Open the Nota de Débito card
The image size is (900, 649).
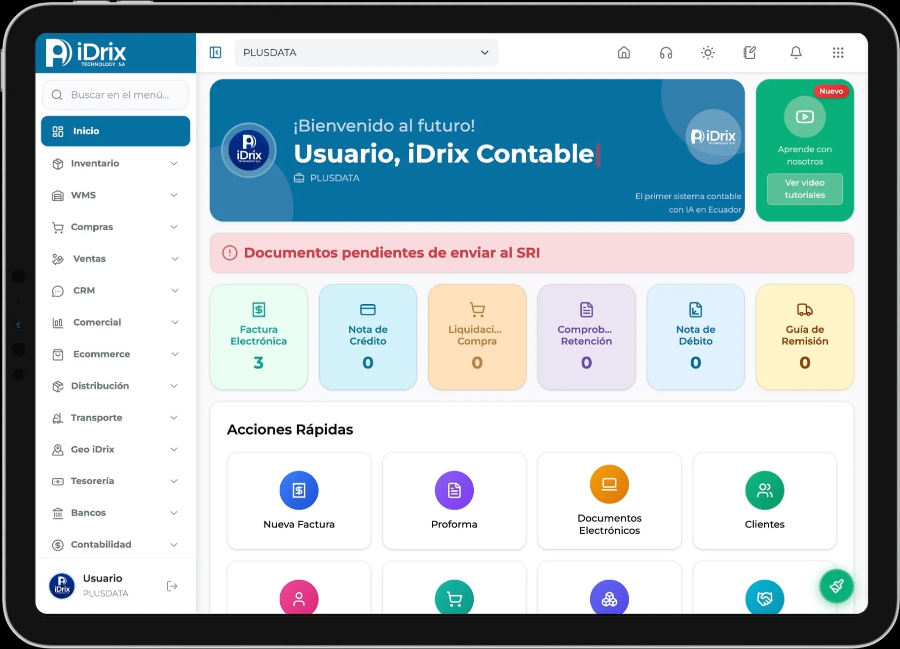[695, 337]
